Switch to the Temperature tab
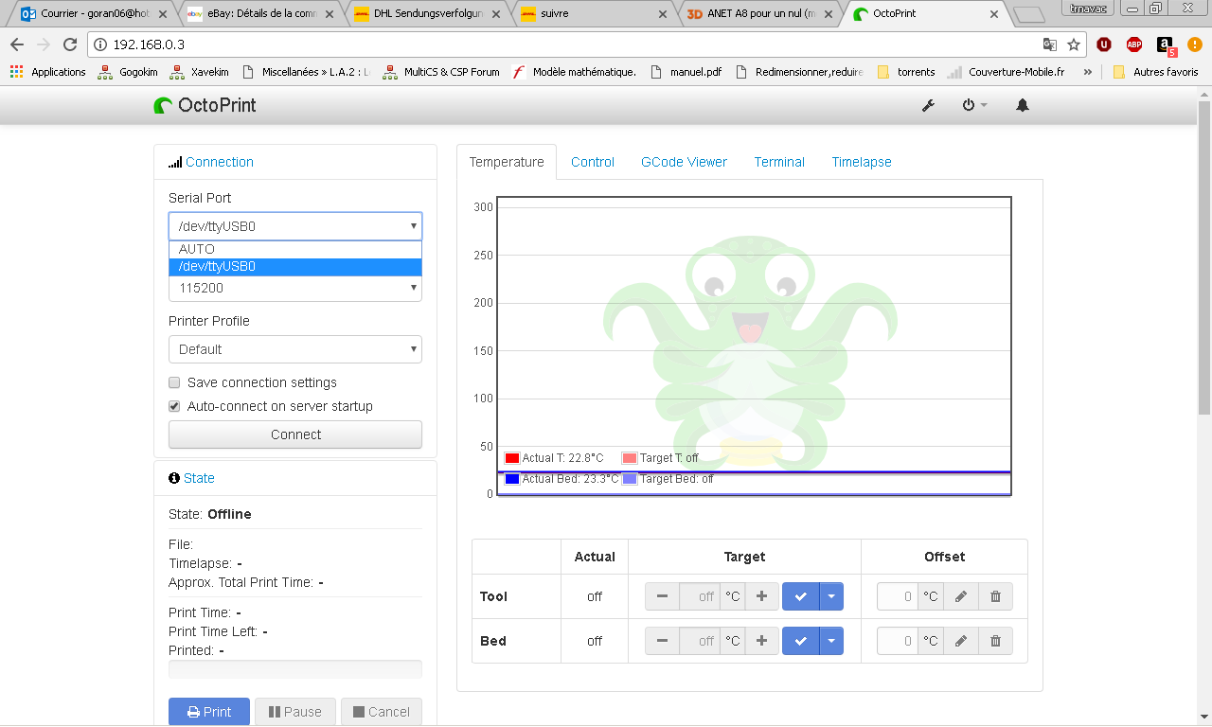 point(507,162)
